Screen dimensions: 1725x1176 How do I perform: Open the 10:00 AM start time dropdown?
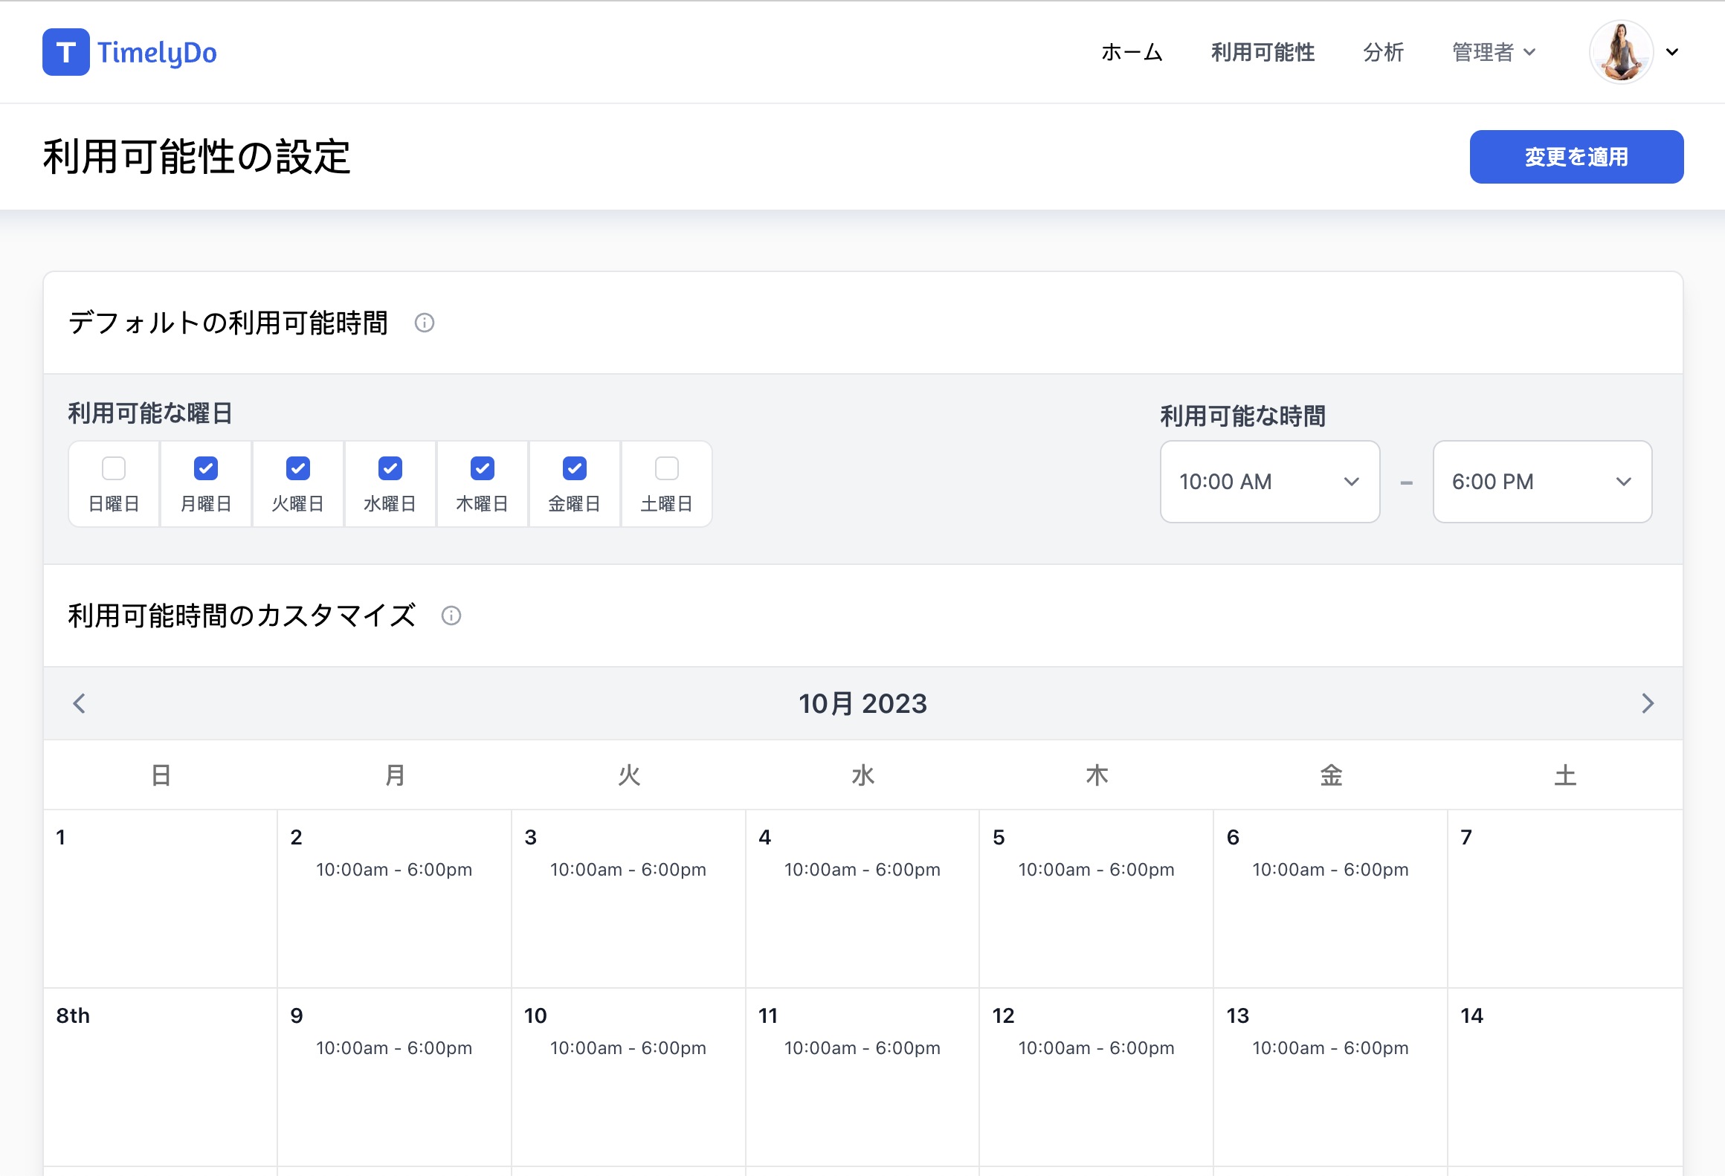point(1270,482)
